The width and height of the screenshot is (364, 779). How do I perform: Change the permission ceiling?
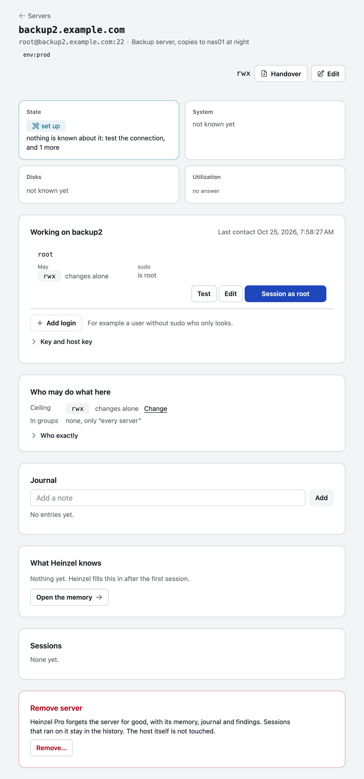[x=156, y=409]
